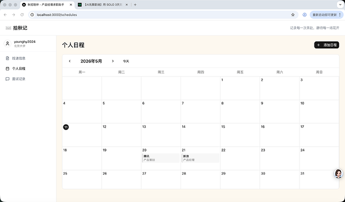This screenshot has width=345, height=202.
Task: Open the 腾讯 产品策划 event on the 20th
Action: [161, 158]
